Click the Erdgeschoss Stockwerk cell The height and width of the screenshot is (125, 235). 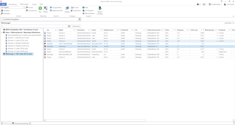point(225,52)
